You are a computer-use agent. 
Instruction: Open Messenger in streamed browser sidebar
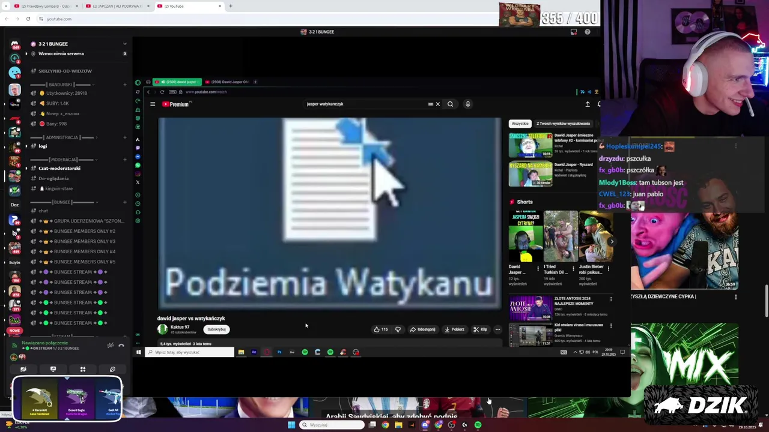click(x=138, y=157)
